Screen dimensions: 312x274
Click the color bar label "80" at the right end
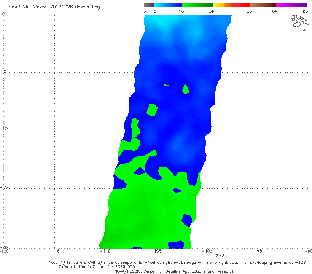point(305,11)
